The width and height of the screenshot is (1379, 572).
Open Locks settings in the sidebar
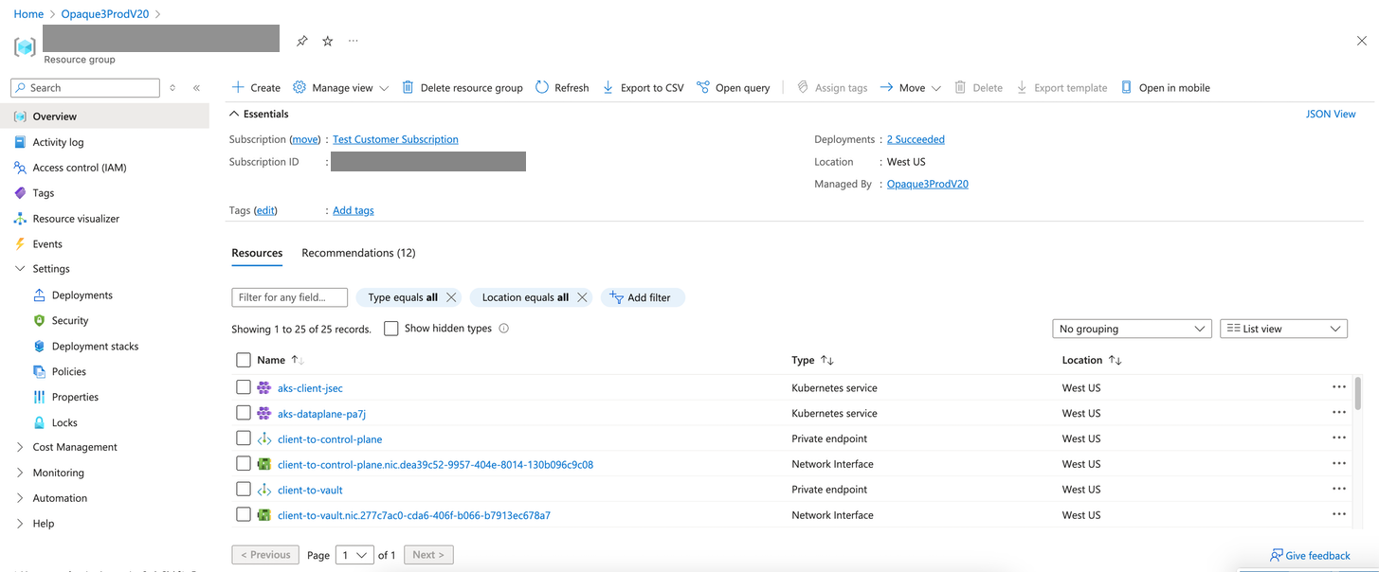[64, 422]
